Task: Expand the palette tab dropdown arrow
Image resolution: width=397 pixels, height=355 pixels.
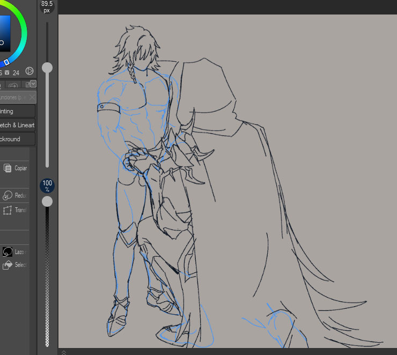Action: (x=33, y=84)
